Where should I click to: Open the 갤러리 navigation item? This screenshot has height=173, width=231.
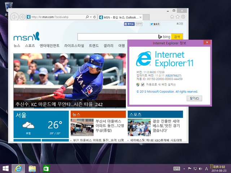[108, 46]
